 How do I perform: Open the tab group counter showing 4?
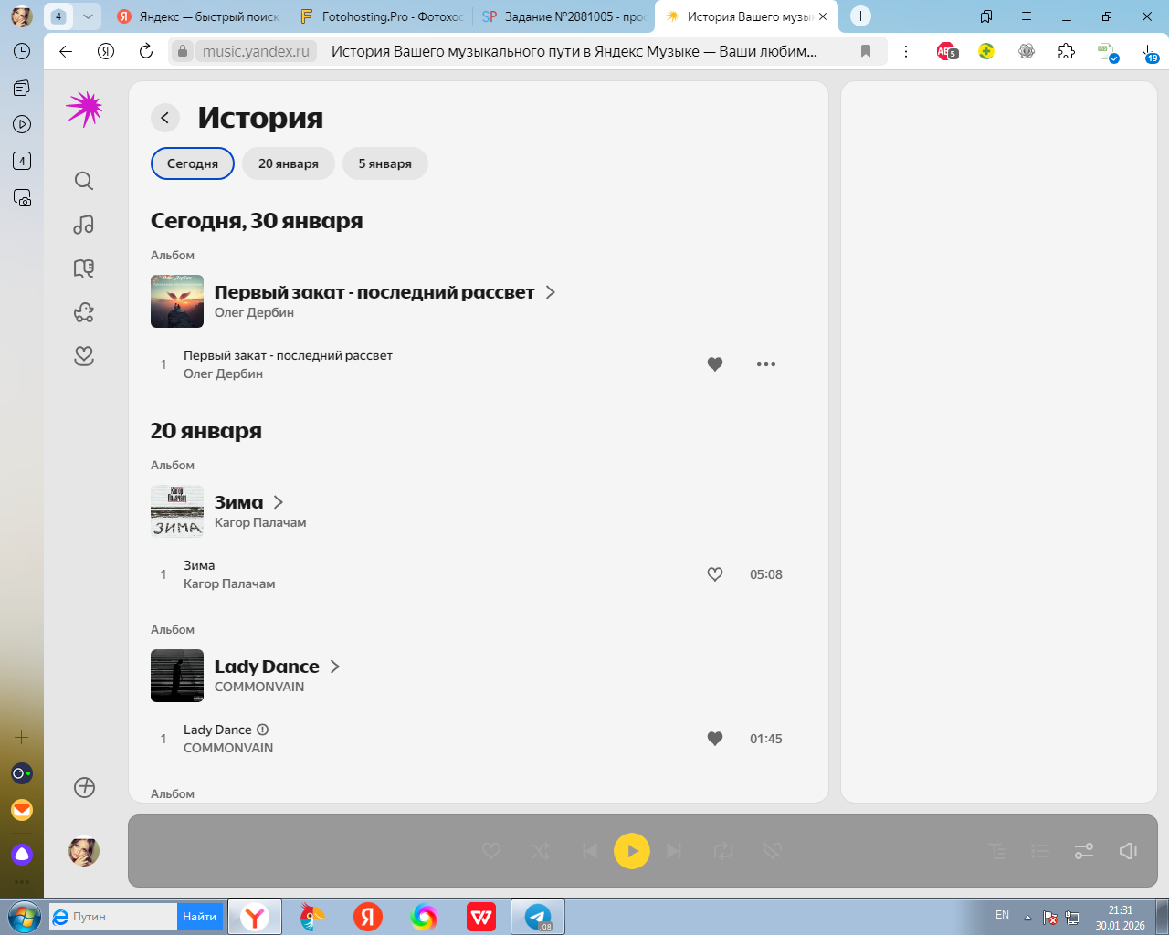[x=58, y=16]
